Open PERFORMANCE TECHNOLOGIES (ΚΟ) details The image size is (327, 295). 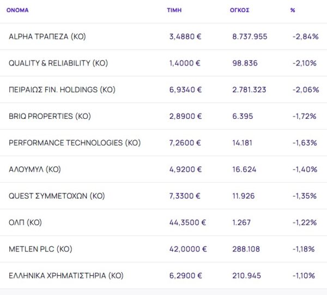coord(75,143)
